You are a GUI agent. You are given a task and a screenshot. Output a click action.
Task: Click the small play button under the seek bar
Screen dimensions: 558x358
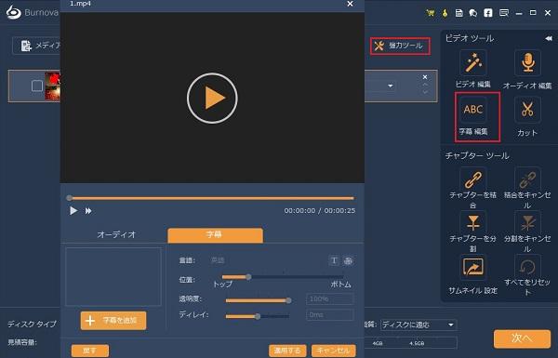click(73, 211)
